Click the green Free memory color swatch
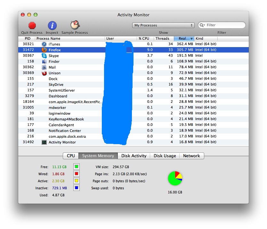Image resolution: width=267 pixels, height=229 pixels. coord(77,167)
